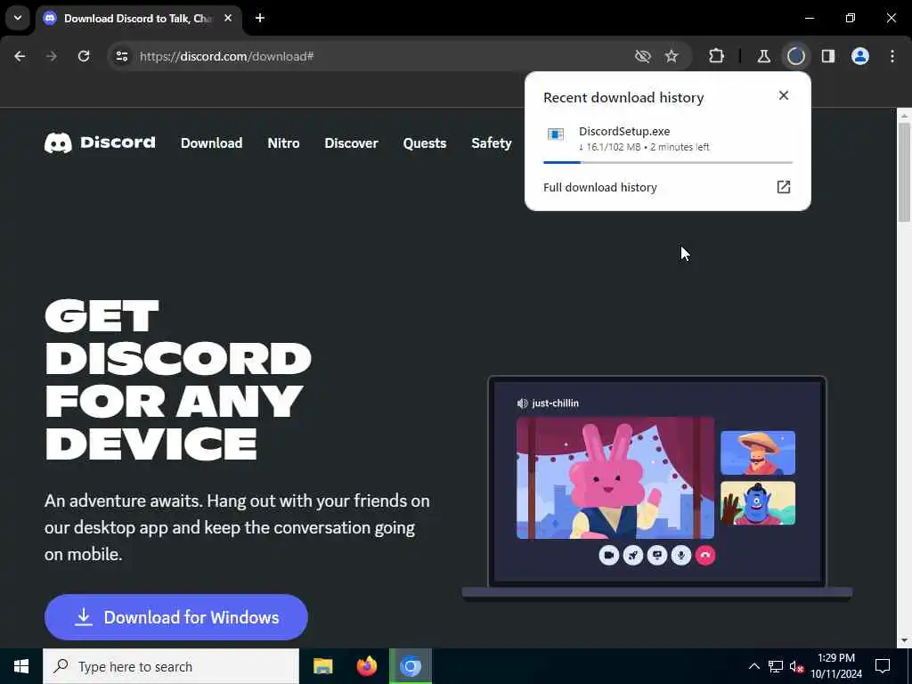The width and height of the screenshot is (912, 684).
Task: Open the notification center icon
Action: (x=883, y=666)
